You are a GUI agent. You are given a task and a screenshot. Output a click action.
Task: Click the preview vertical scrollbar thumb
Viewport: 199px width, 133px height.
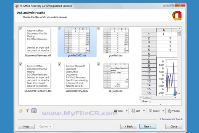[179, 33]
